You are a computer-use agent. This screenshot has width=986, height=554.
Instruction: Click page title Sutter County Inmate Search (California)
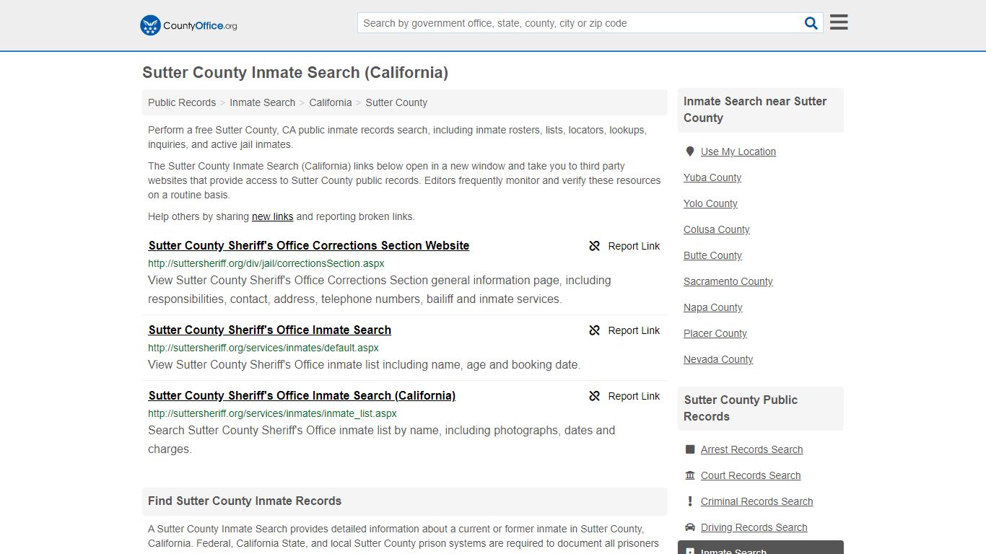[x=295, y=73]
